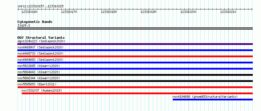This screenshot has width=261, height=111.
Task: Click the gray 11q24.1 cytogenetic band bar
Action: [135, 28]
